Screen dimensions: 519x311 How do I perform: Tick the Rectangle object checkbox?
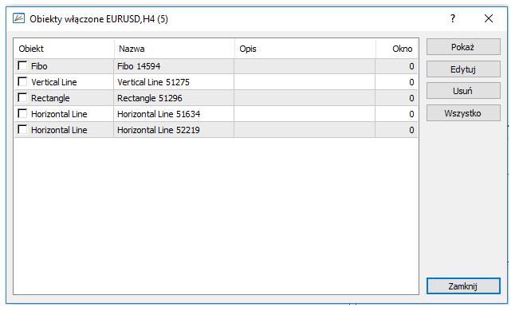(x=22, y=97)
